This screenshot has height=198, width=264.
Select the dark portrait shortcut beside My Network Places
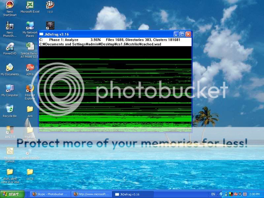50,26
